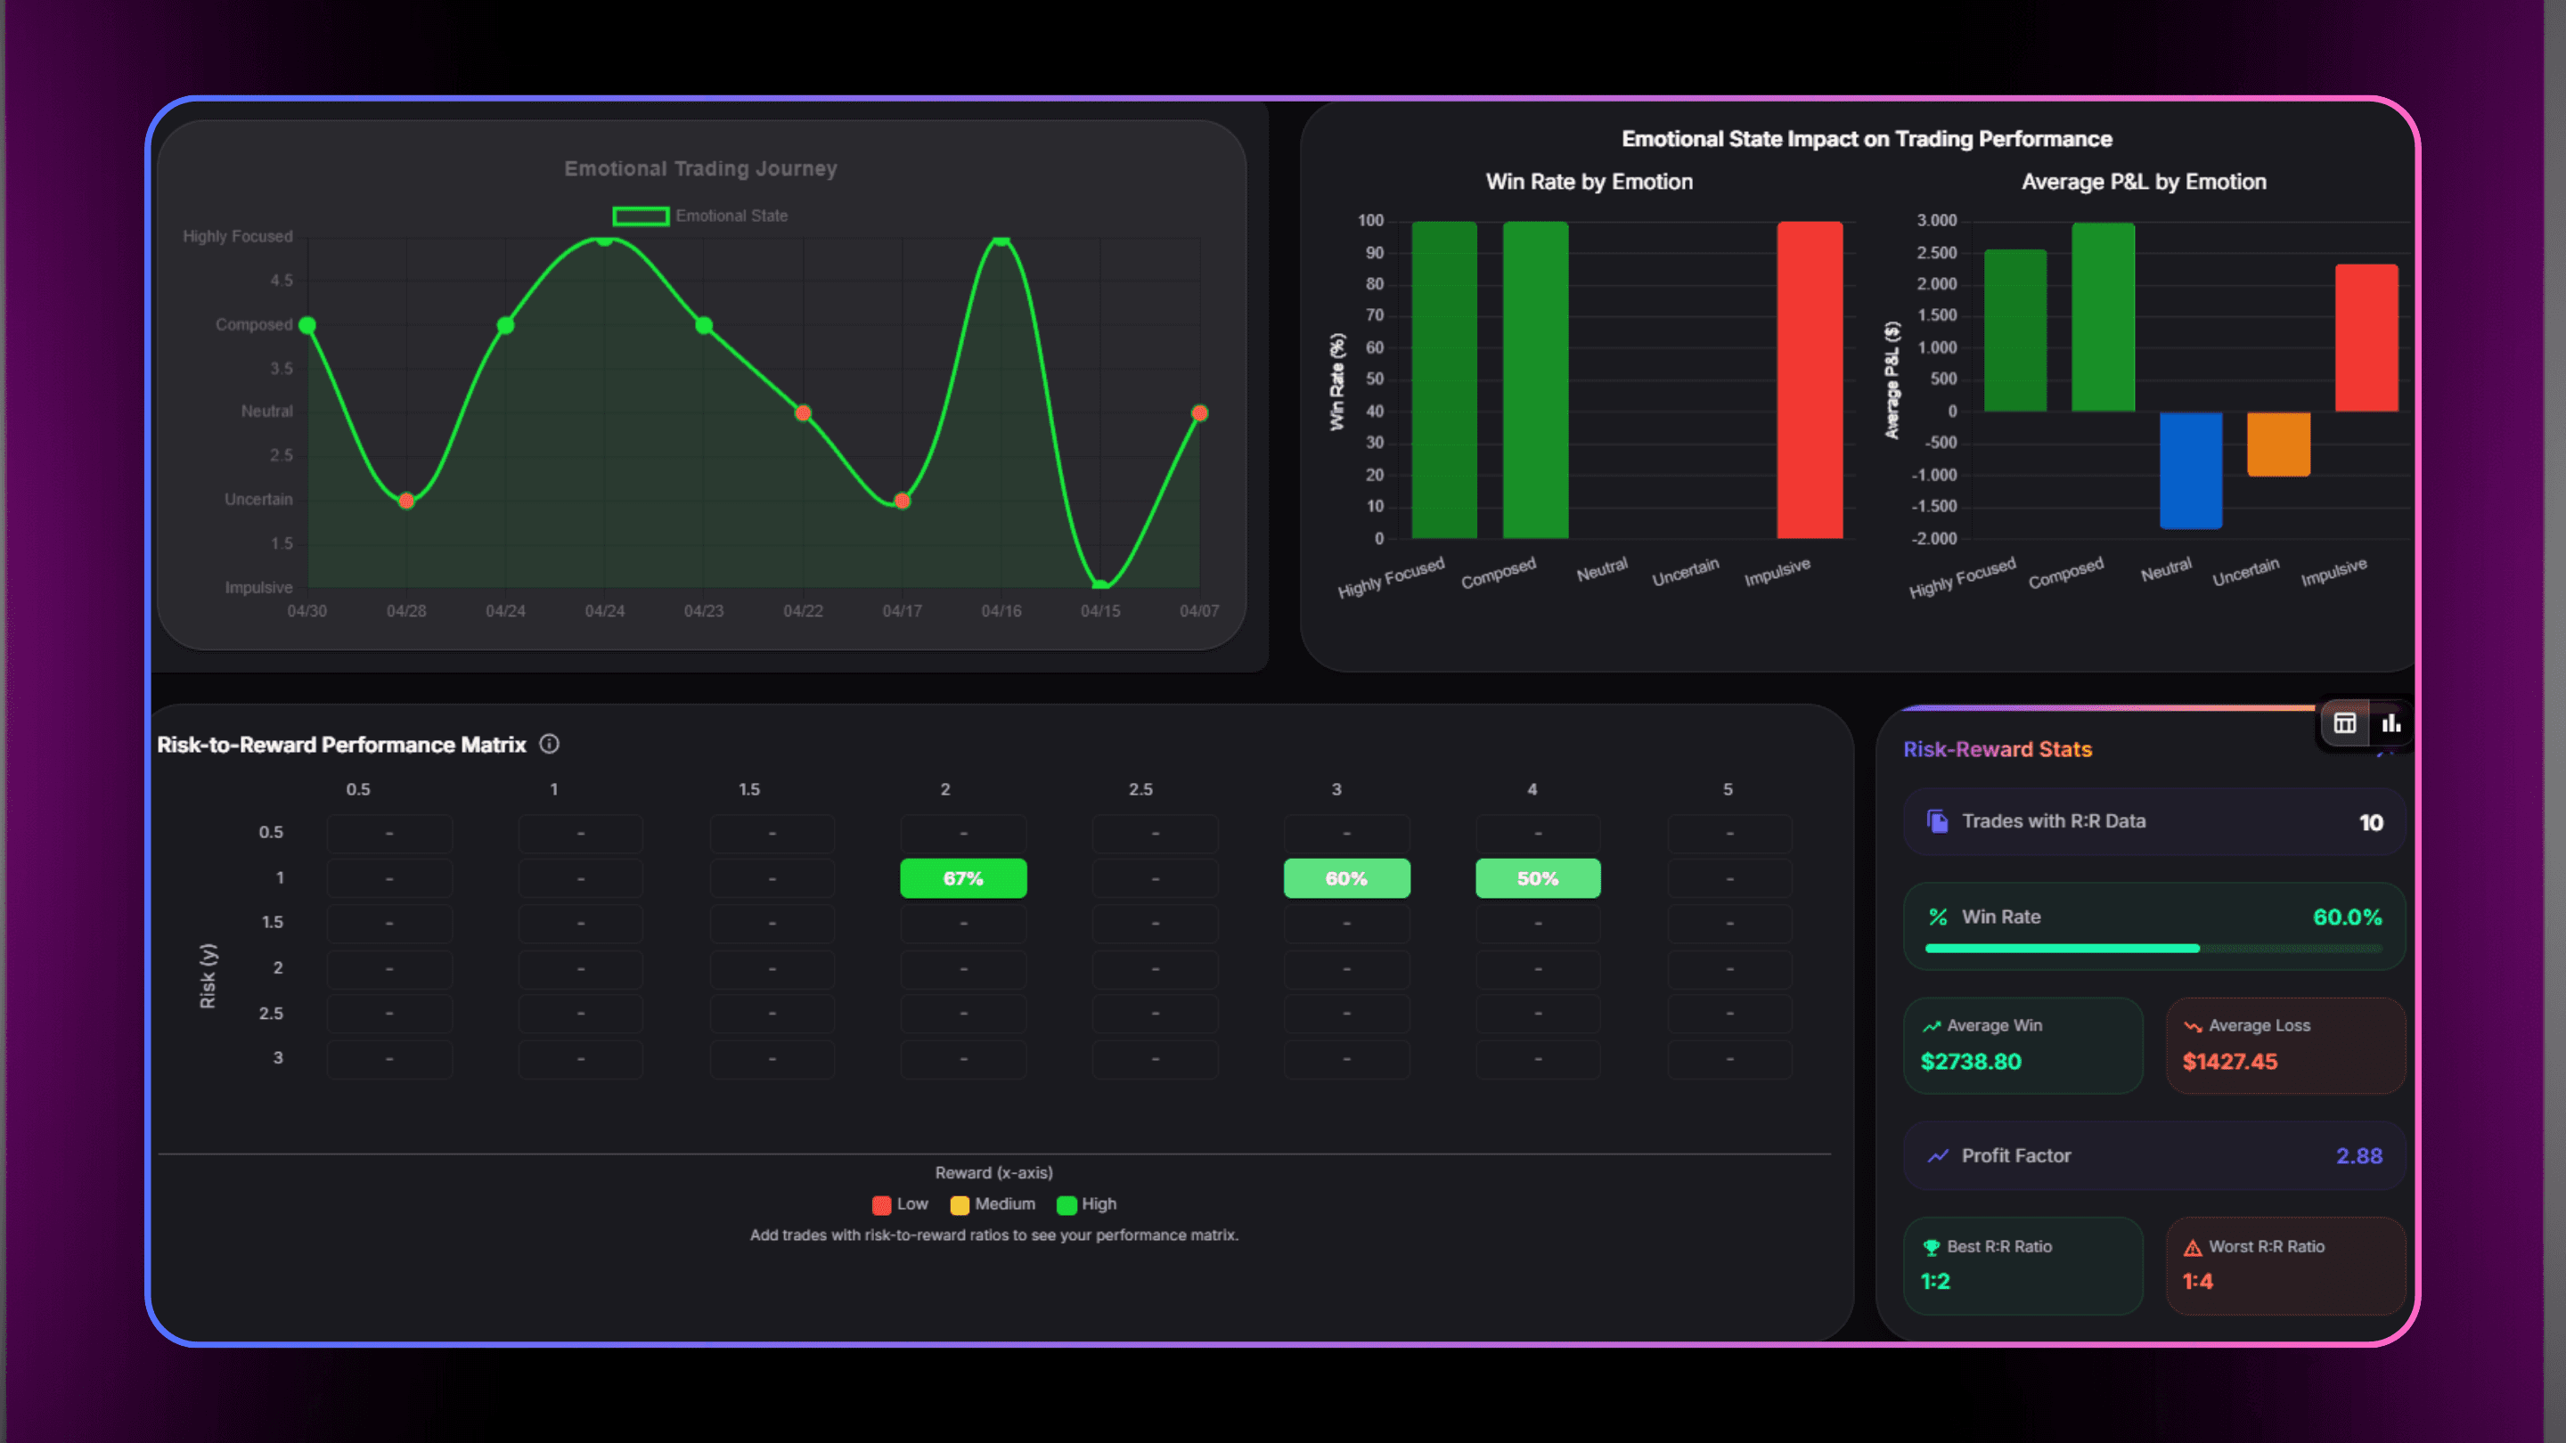Click the upward trend icon beside Average Win
The image size is (2566, 1443).
pos(1932,1026)
